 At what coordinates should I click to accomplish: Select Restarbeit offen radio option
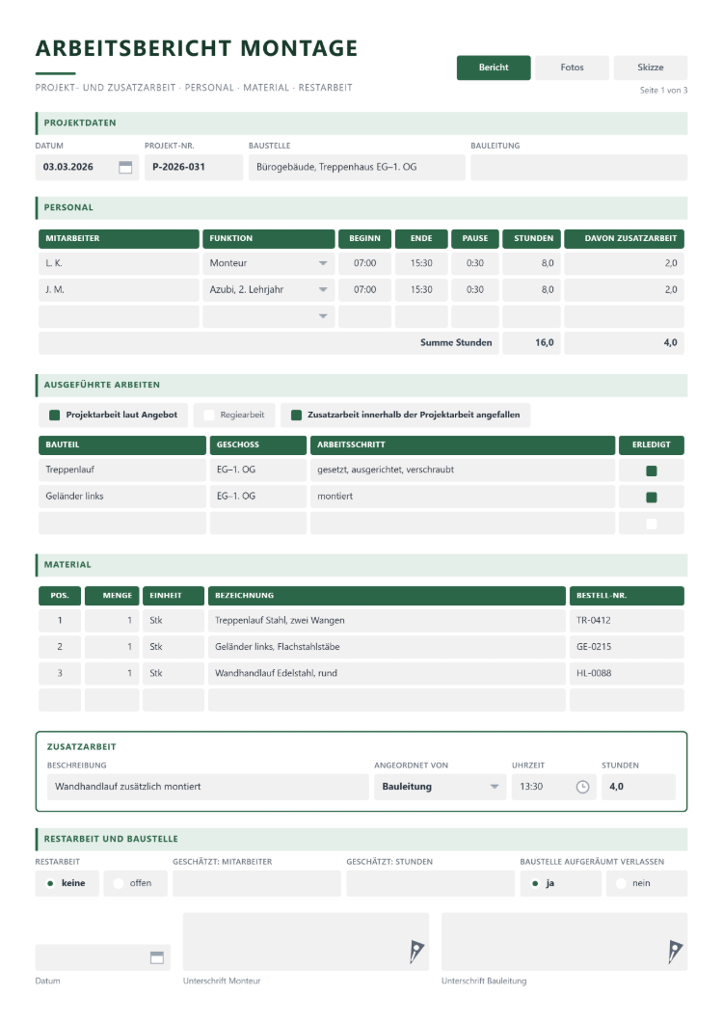click(118, 884)
